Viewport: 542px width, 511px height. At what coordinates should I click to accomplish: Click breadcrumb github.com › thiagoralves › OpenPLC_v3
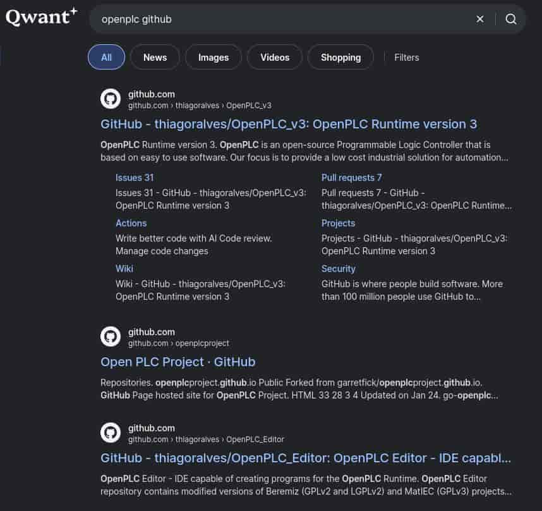(200, 106)
